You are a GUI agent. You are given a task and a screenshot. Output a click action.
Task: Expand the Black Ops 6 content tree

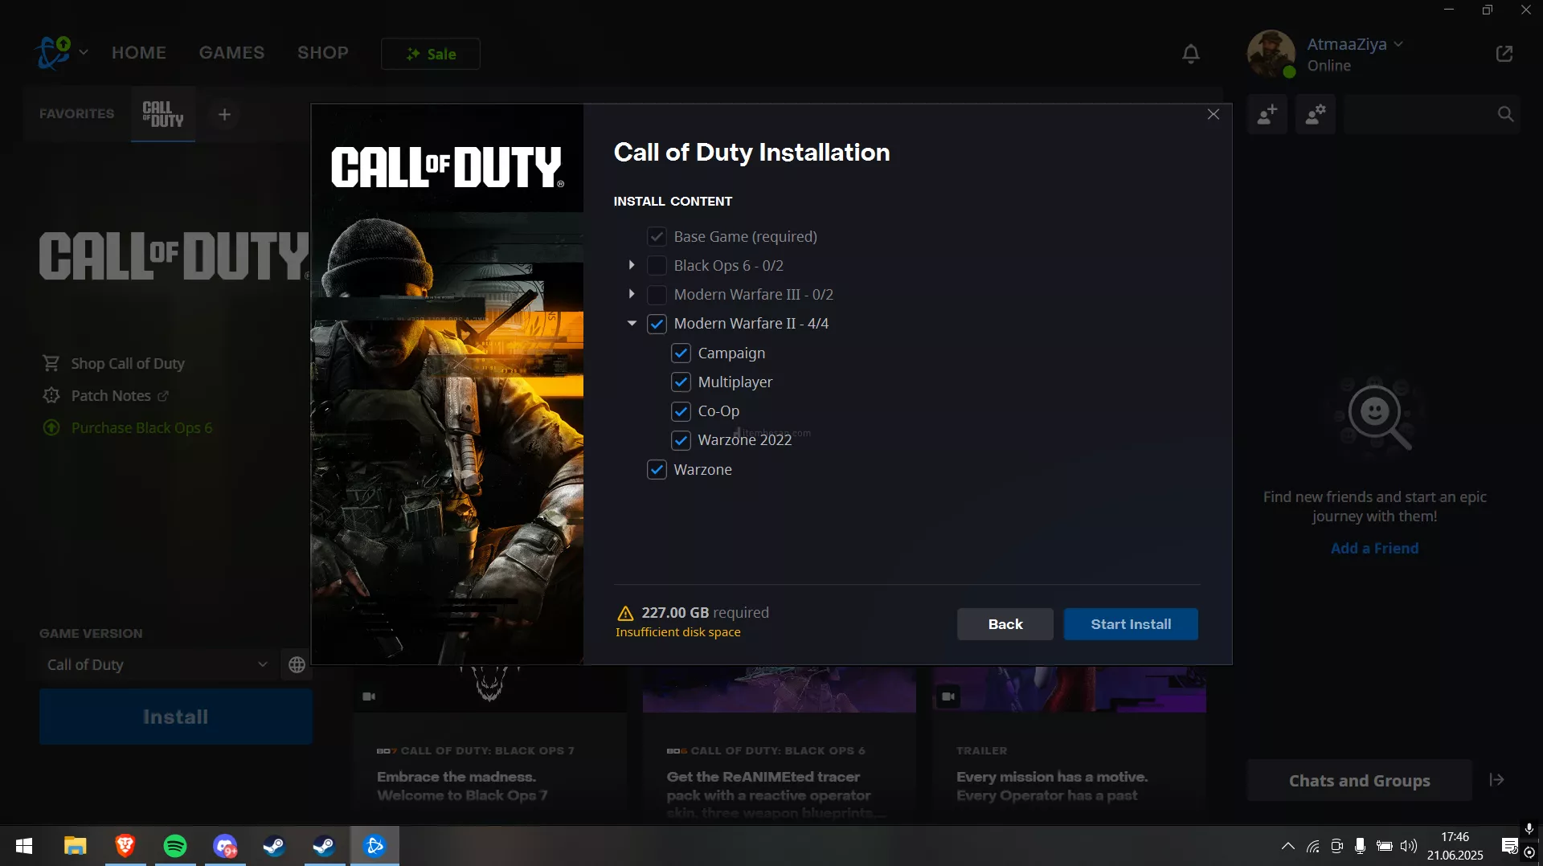(x=632, y=265)
